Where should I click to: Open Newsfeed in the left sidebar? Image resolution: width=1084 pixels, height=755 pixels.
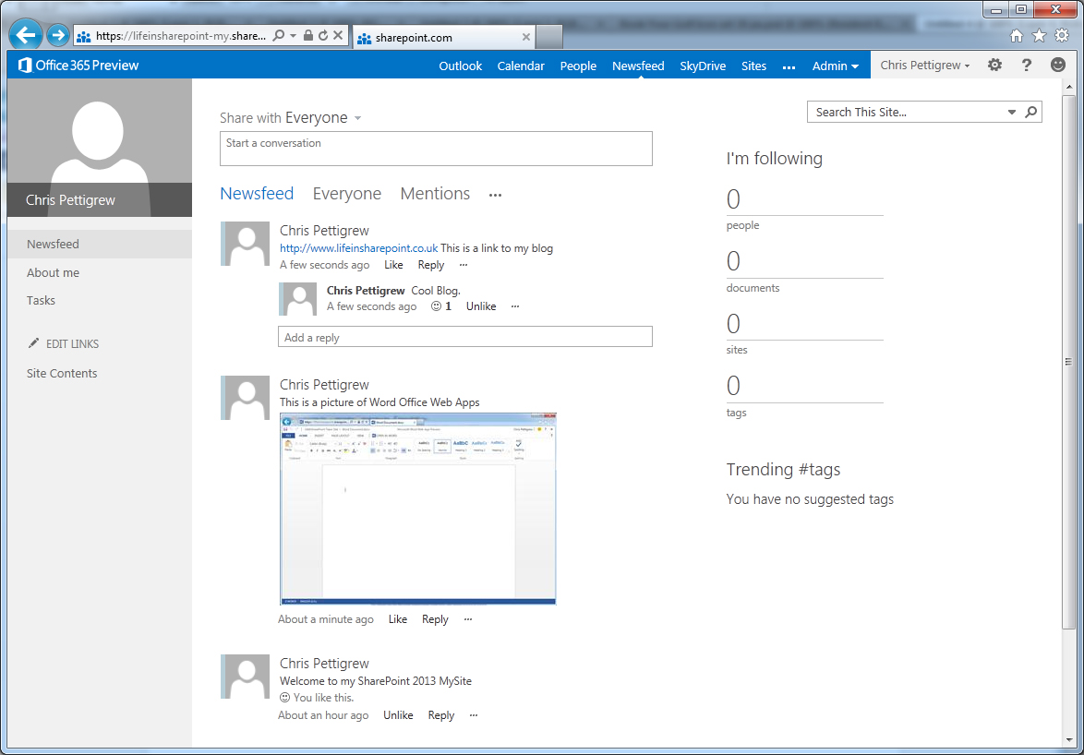click(x=54, y=244)
